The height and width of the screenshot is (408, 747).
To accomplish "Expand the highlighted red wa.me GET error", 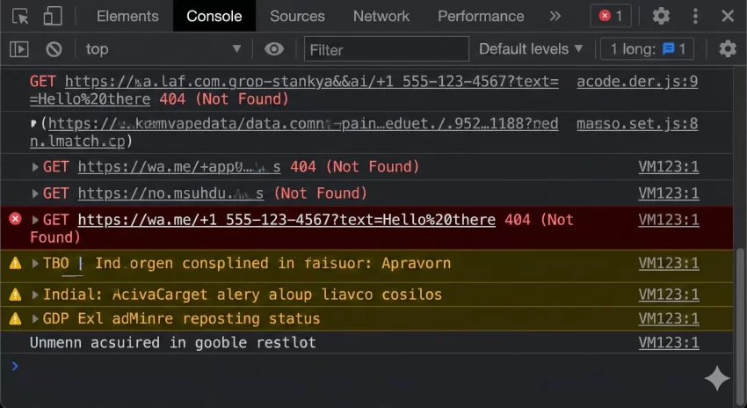I will pyautogui.click(x=36, y=219).
